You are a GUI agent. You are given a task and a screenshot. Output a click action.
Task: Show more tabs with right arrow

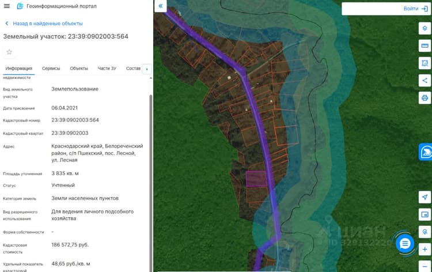(147, 69)
